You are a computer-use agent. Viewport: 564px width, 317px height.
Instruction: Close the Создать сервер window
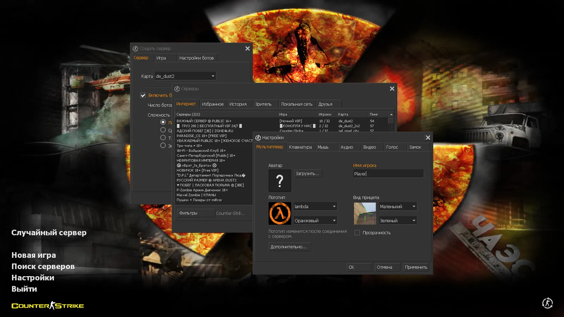247,49
